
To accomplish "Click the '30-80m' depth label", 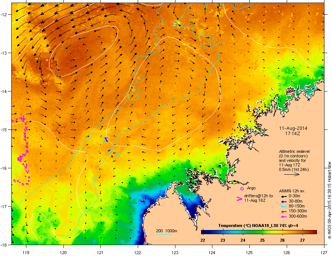I will [x=295, y=201].
